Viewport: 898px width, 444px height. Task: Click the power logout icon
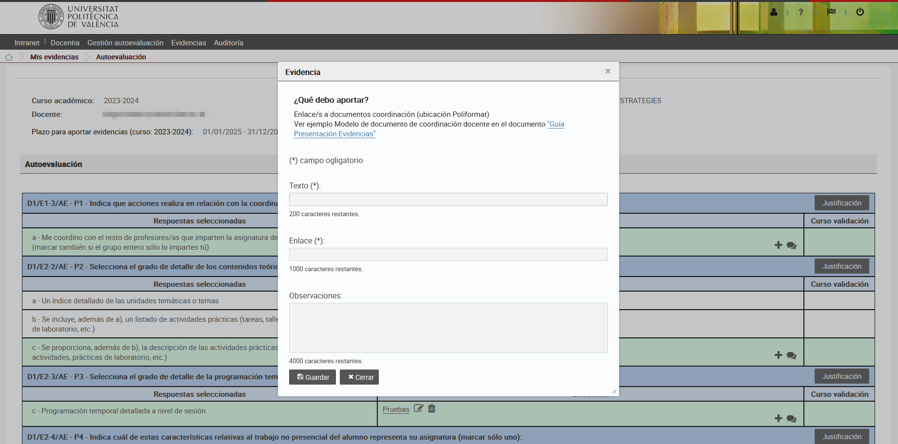tap(860, 12)
